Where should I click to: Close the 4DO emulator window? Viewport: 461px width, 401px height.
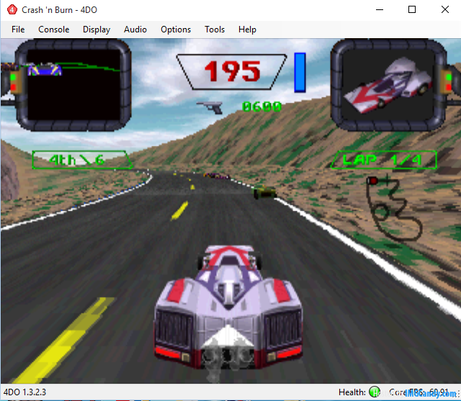coord(445,9)
